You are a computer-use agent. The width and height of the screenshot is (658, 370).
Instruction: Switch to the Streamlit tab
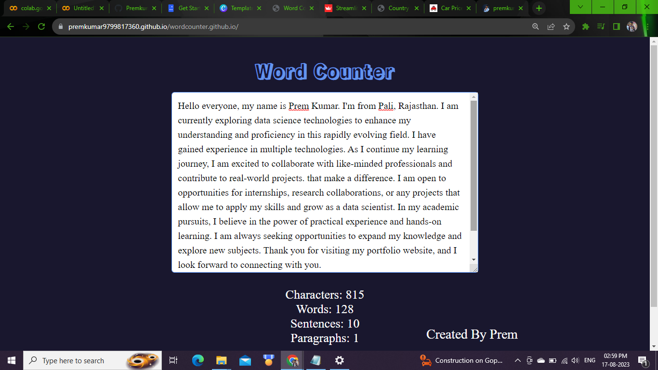[x=345, y=8]
